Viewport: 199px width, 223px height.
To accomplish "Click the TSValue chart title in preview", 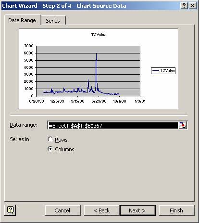I will point(99,35).
